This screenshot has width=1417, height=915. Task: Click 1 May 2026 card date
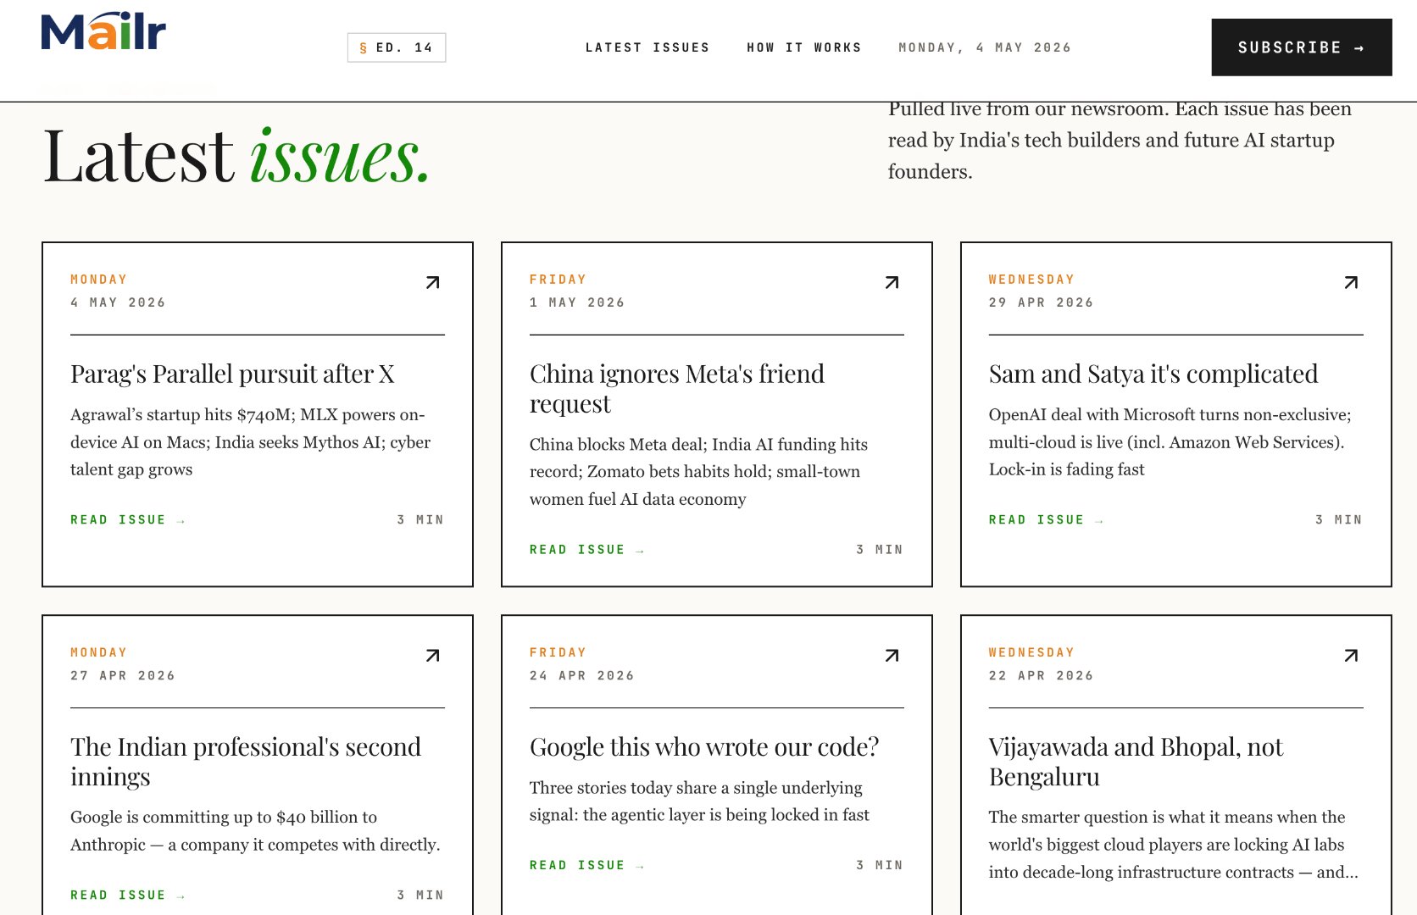coord(577,302)
